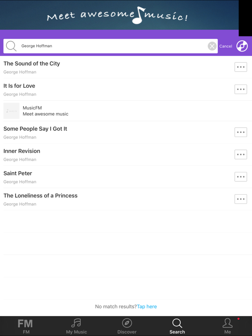Screen dimensions: 252x336
Task: Select the Search tab in bottom bar
Action: tap(177, 326)
